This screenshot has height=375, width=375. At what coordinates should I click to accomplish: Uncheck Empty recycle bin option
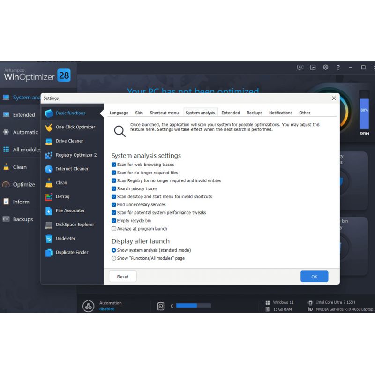coord(114,221)
